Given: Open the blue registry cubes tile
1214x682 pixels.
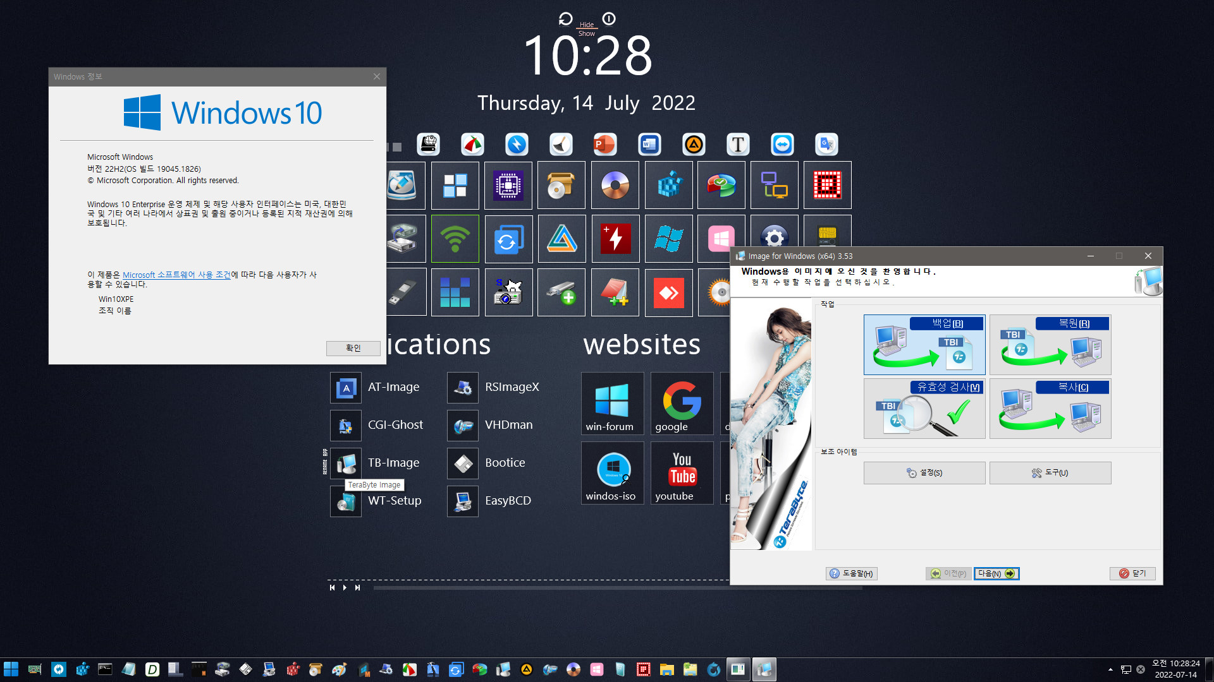Looking at the screenshot, I should tap(669, 186).
